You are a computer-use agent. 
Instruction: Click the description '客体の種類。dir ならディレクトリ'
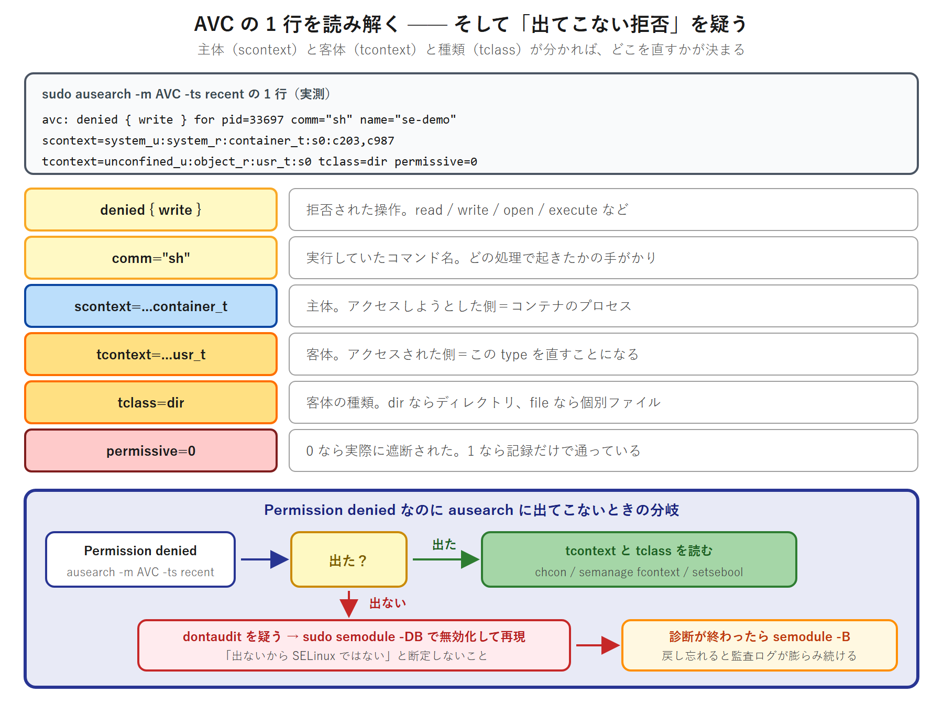coord(604,402)
